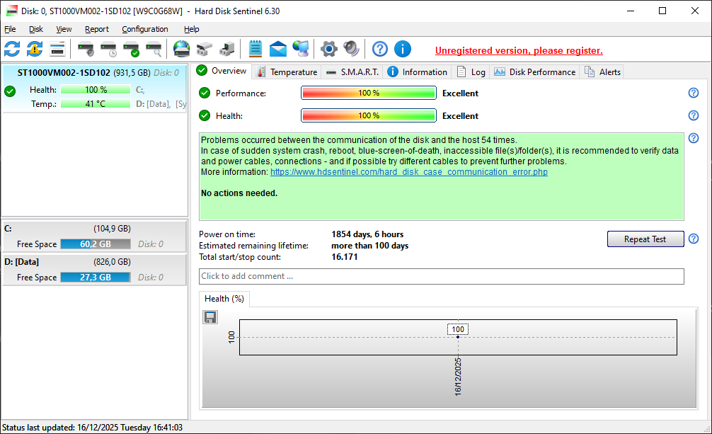Click the save floppy icon on health graph
Screen dimensions: 712x434
click(210, 317)
